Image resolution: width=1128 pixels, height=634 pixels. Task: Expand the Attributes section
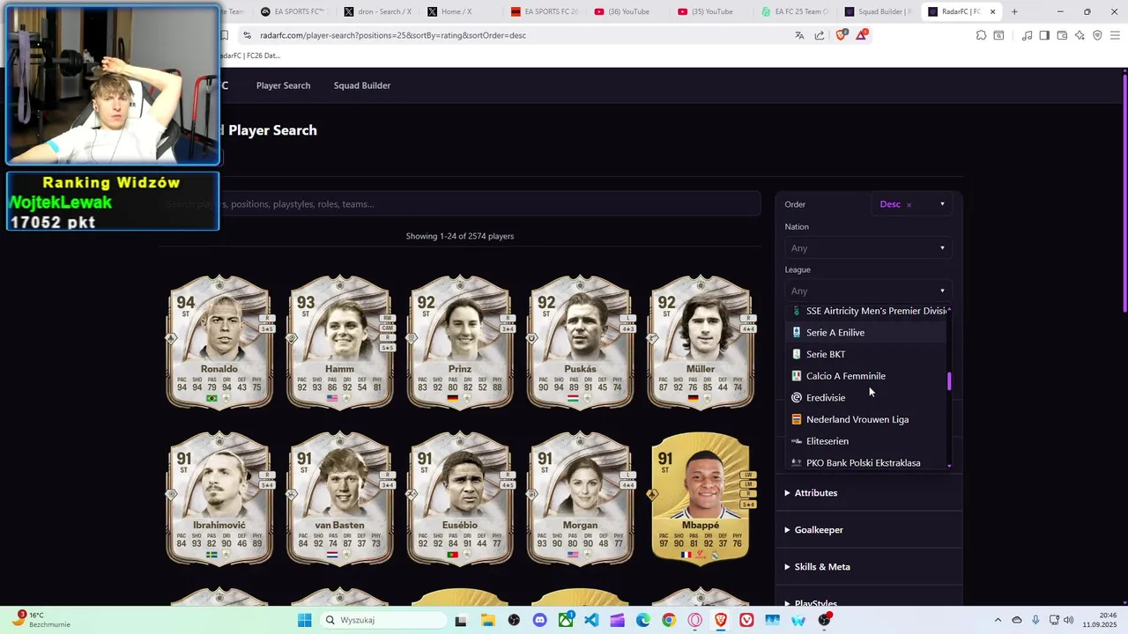point(811,493)
